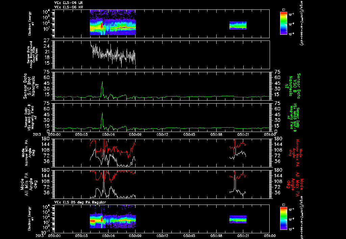This screenshot has height=239, width=346.
Task: Click the green spike peak in S/C Btot panel
Action: coord(102,82)
